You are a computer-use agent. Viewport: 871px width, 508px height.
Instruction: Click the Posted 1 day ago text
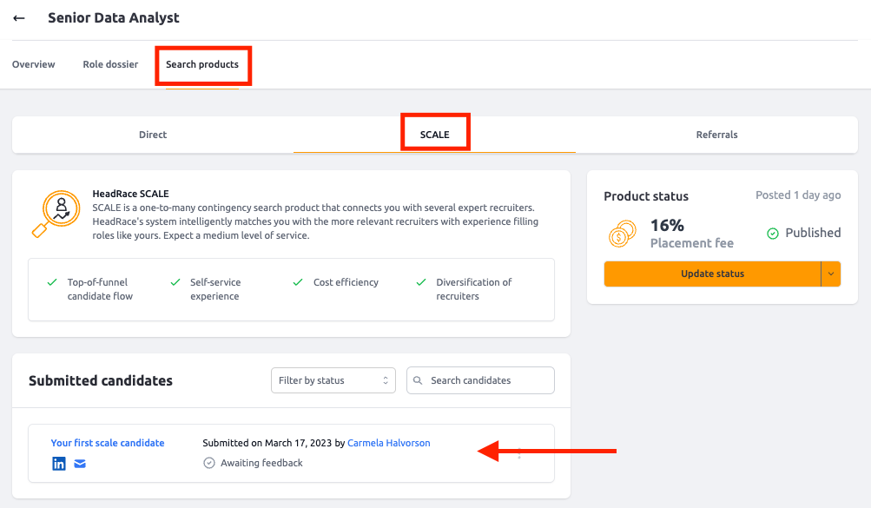[x=798, y=195]
